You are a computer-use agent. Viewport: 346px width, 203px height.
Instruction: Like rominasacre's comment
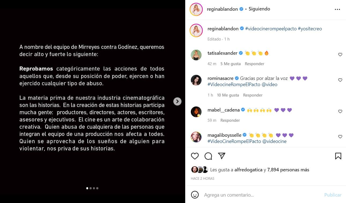click(340, 80)
